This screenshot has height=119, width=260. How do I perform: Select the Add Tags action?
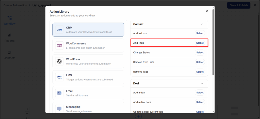200,43
